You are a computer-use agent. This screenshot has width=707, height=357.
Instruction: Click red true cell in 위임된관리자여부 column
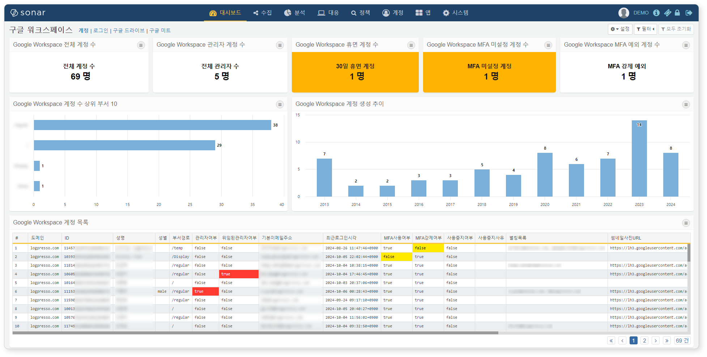239,274
